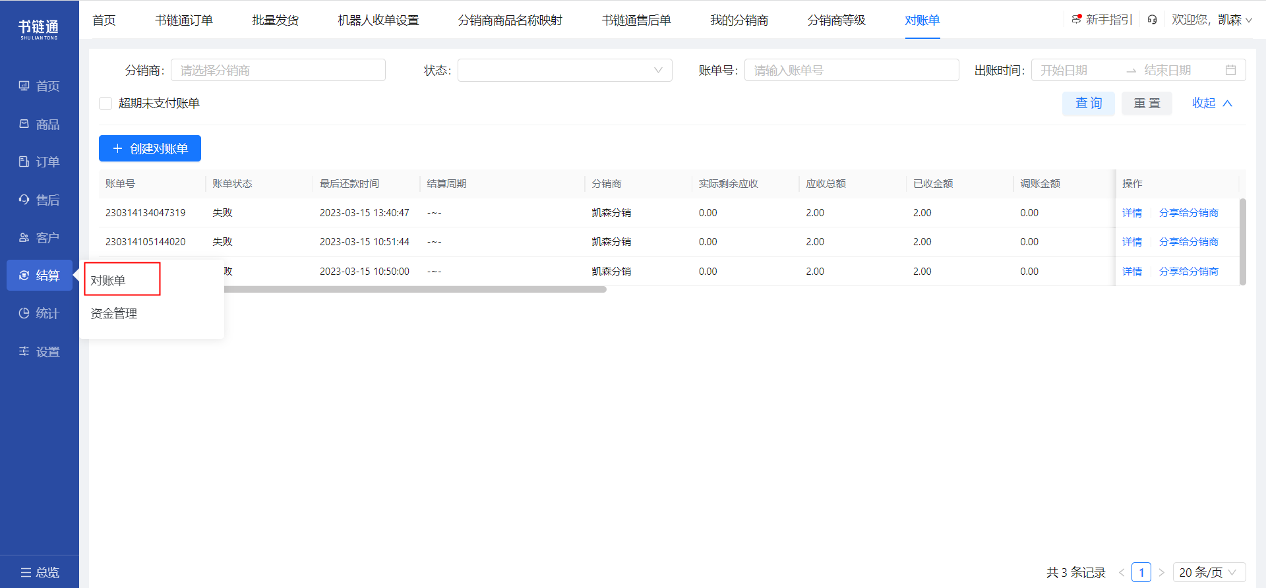Click the 创建对账单 button
The width and height of the screenshot is (1266, 588).
click(150, 148)
